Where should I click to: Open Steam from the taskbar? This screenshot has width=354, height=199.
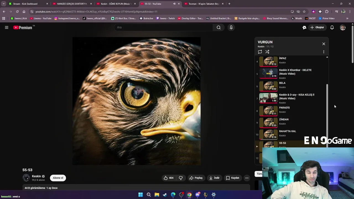165,195
